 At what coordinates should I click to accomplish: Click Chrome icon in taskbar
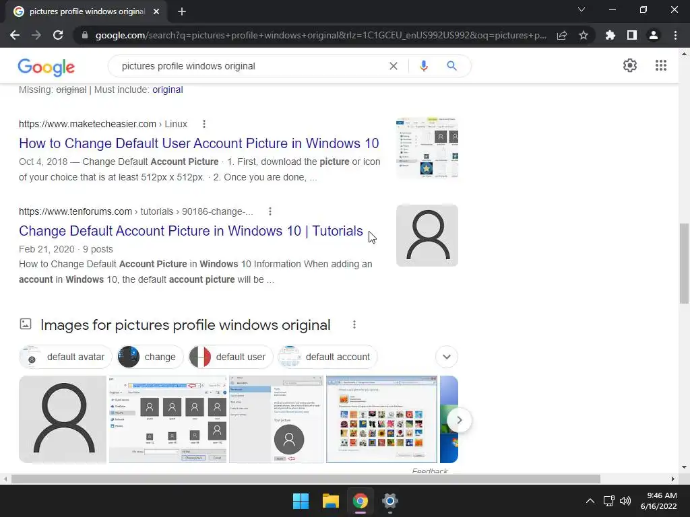click(x=360, y=501)
